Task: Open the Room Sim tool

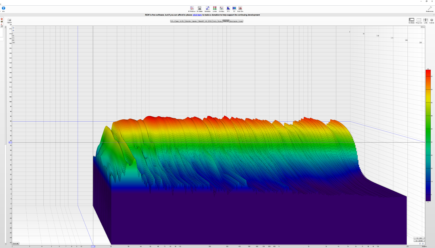Action: pos(240,9)
